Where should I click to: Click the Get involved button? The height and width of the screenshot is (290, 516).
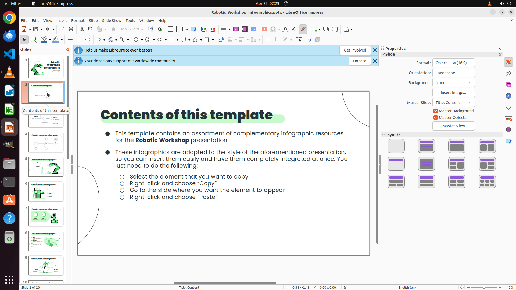pos(355,50)
